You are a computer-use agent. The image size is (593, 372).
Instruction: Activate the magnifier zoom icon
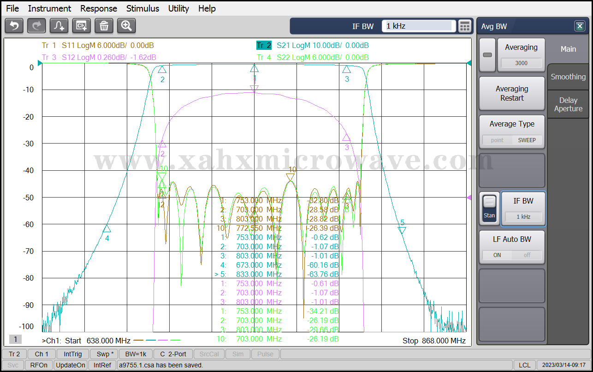126,26
